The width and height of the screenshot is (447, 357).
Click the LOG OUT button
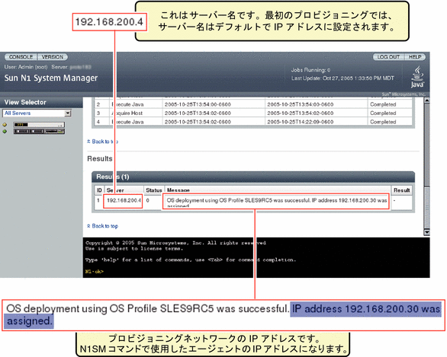388,57
